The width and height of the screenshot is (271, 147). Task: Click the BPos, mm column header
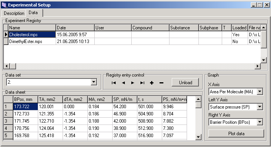click(26, 99)
